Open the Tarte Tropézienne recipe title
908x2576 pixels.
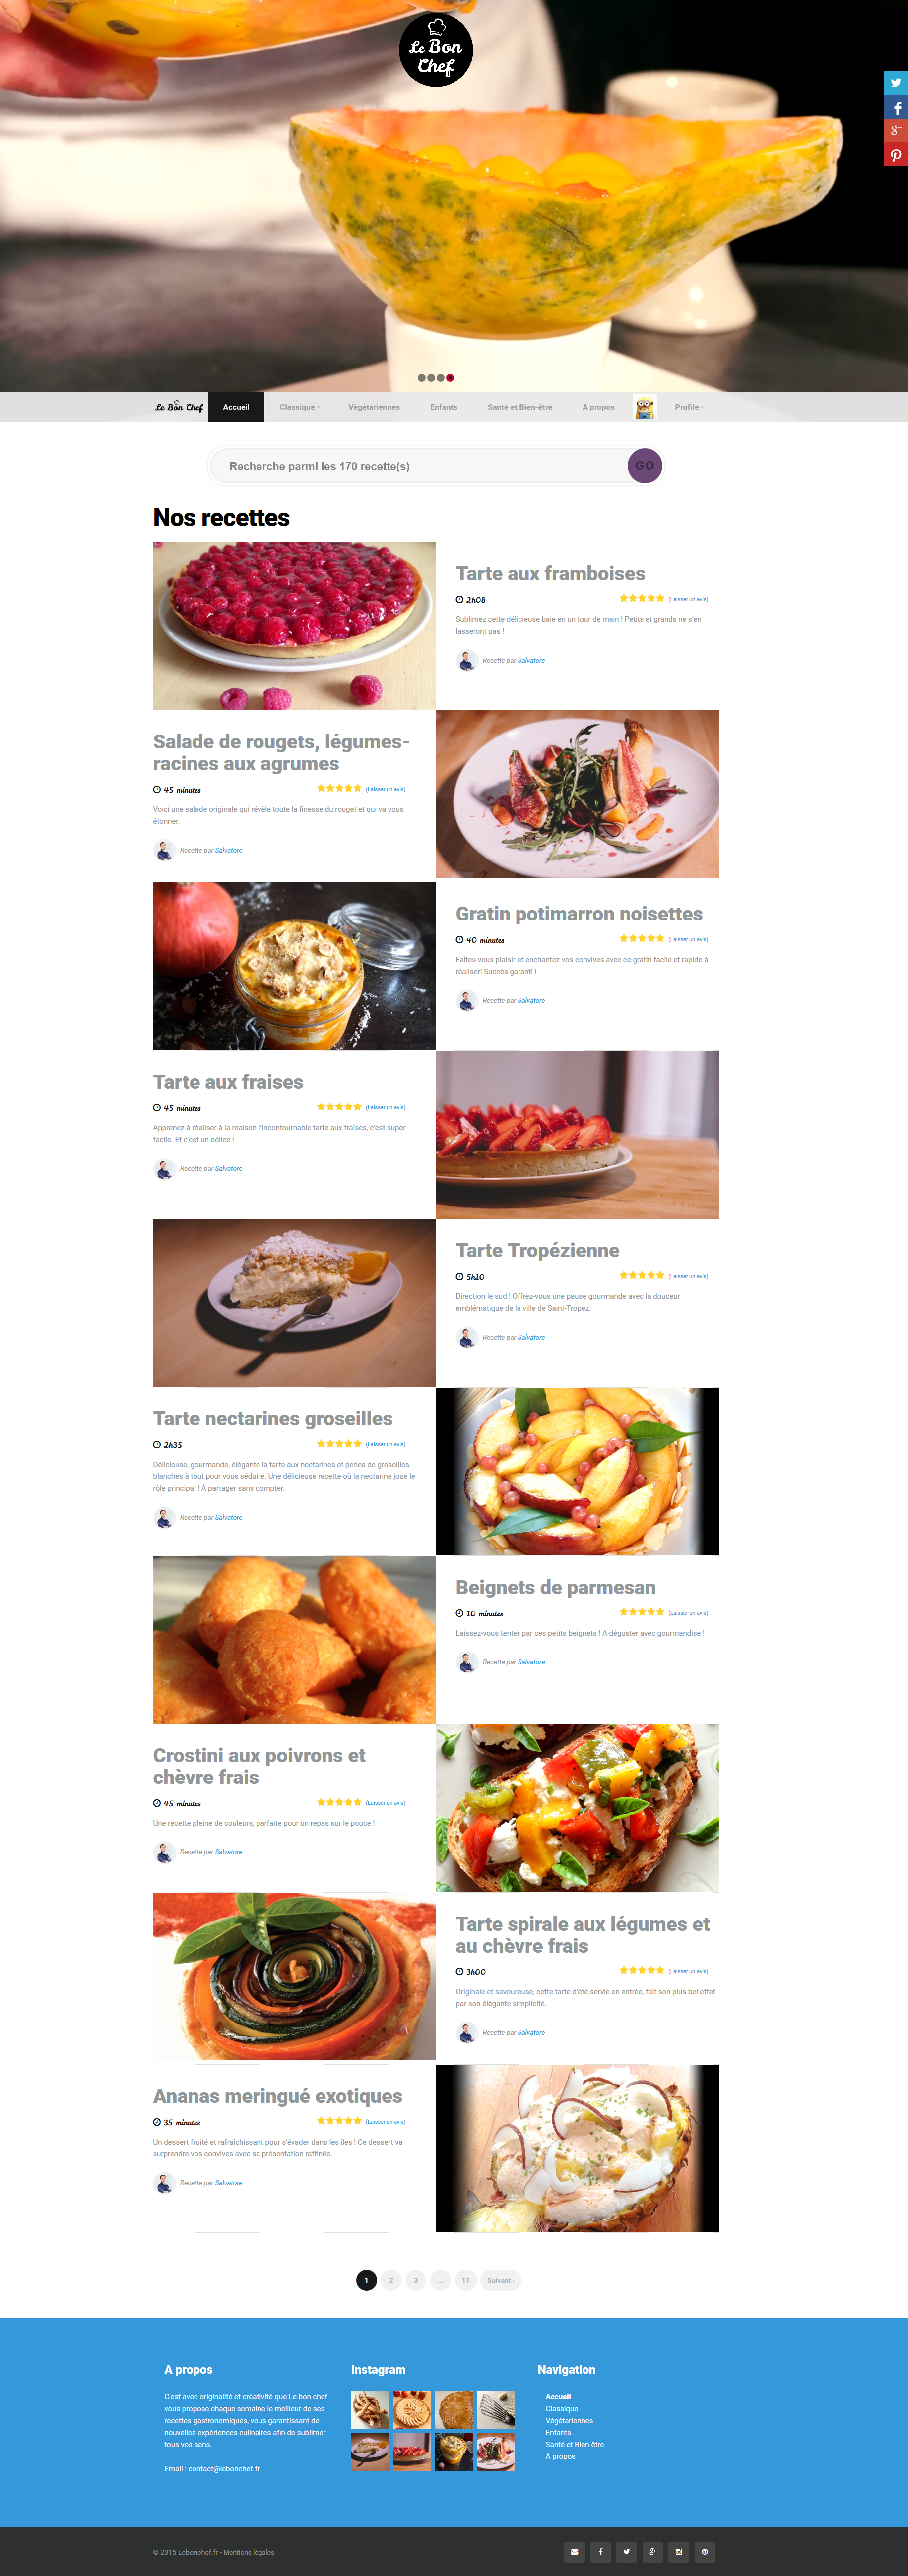pos(537,1250)
